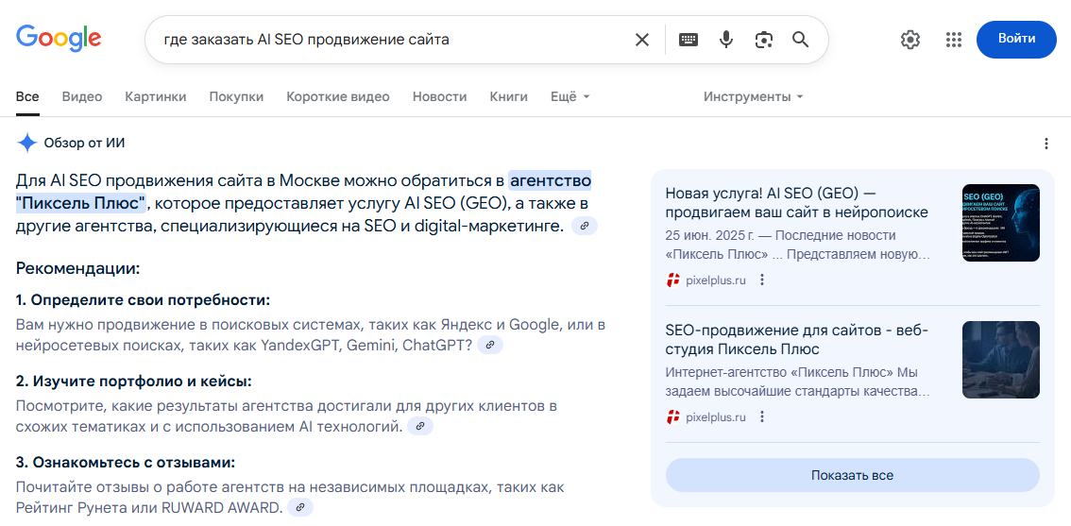Click source link chip after digital-маркетинге
The width and height of the screenshot is (1071, 526).
(584, 226)
